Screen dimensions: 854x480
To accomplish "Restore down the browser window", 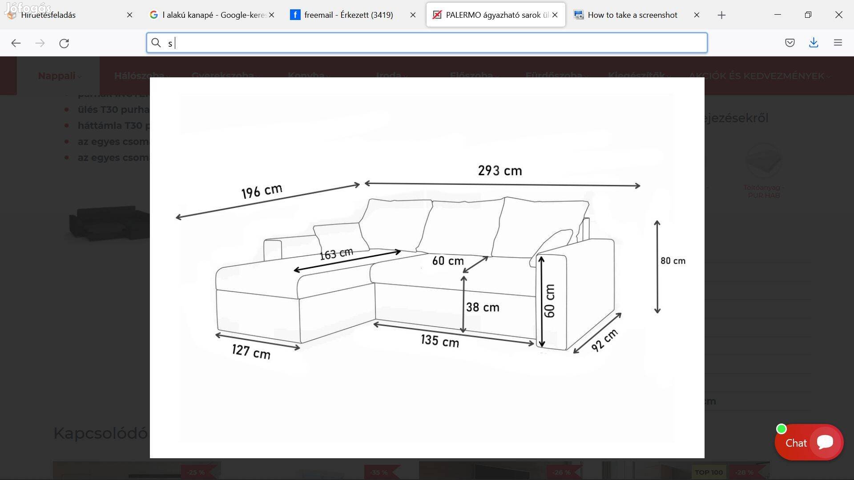I will point(808,15).
